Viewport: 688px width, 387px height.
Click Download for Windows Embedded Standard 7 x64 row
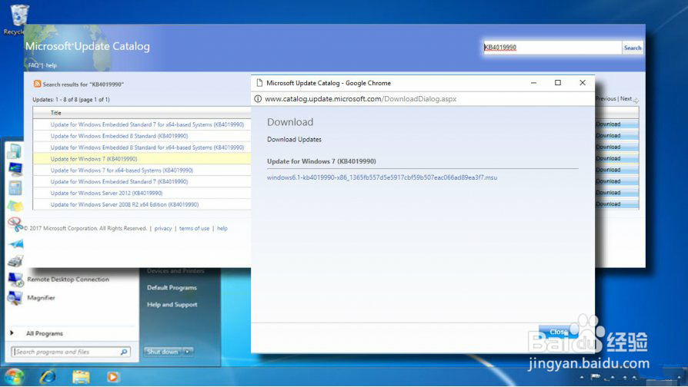click(x=616, y=124)
